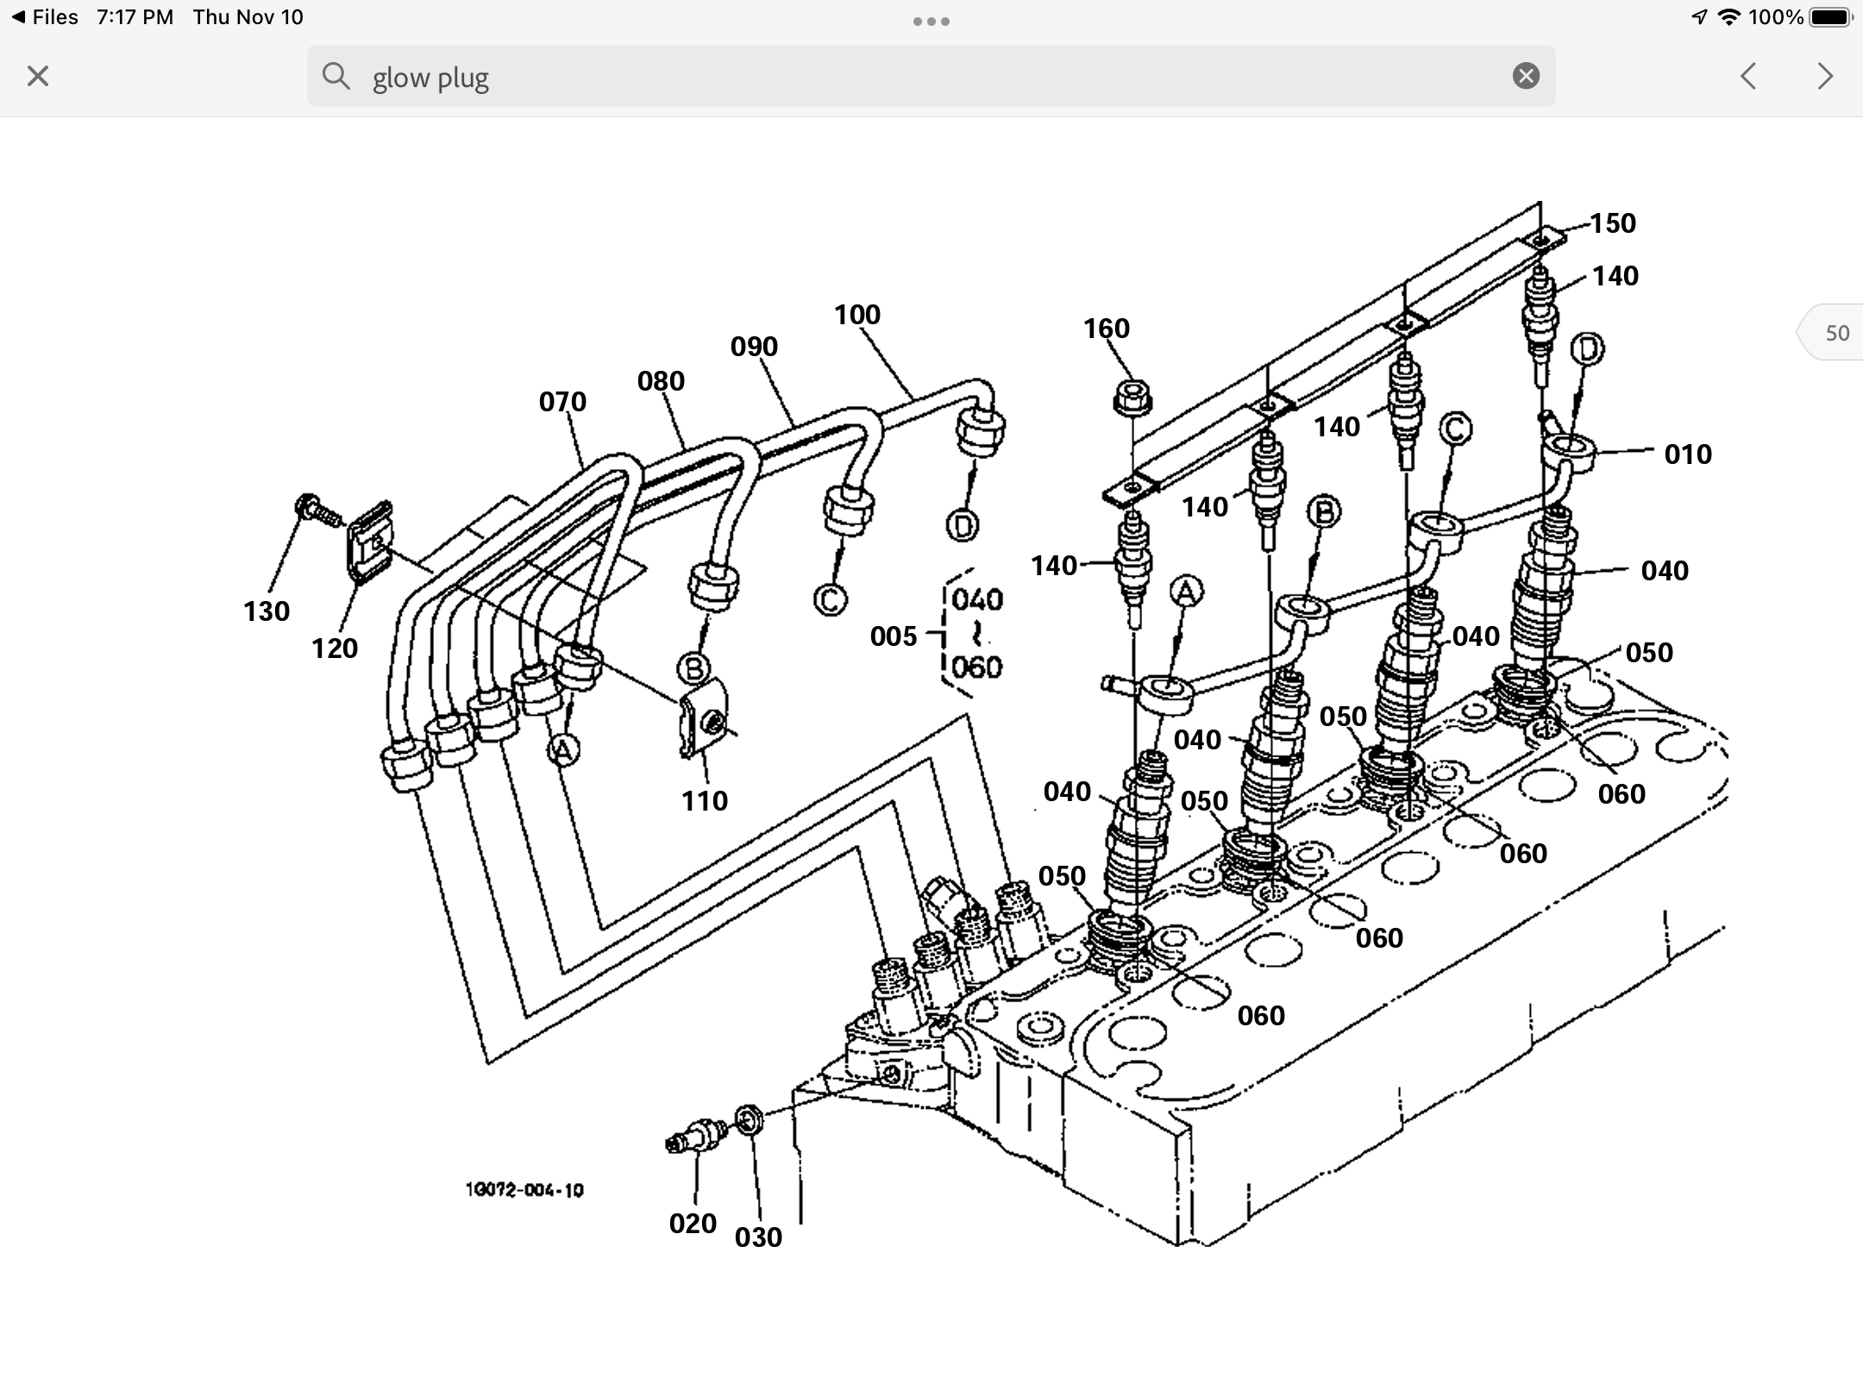1863x1397 pixels.
Task: Tap glow plug part label 160
Action: pos(1108,328)
